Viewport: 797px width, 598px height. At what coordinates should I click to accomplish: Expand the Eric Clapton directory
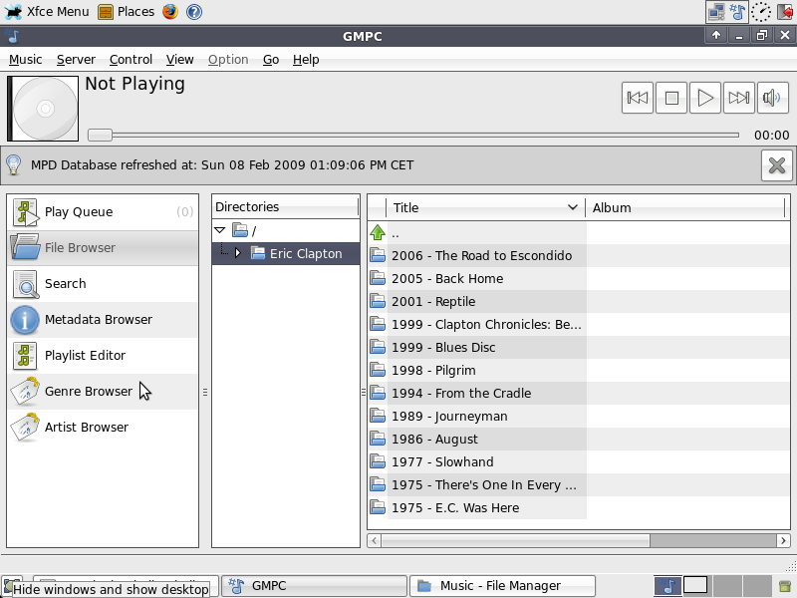tap(237, 253)
